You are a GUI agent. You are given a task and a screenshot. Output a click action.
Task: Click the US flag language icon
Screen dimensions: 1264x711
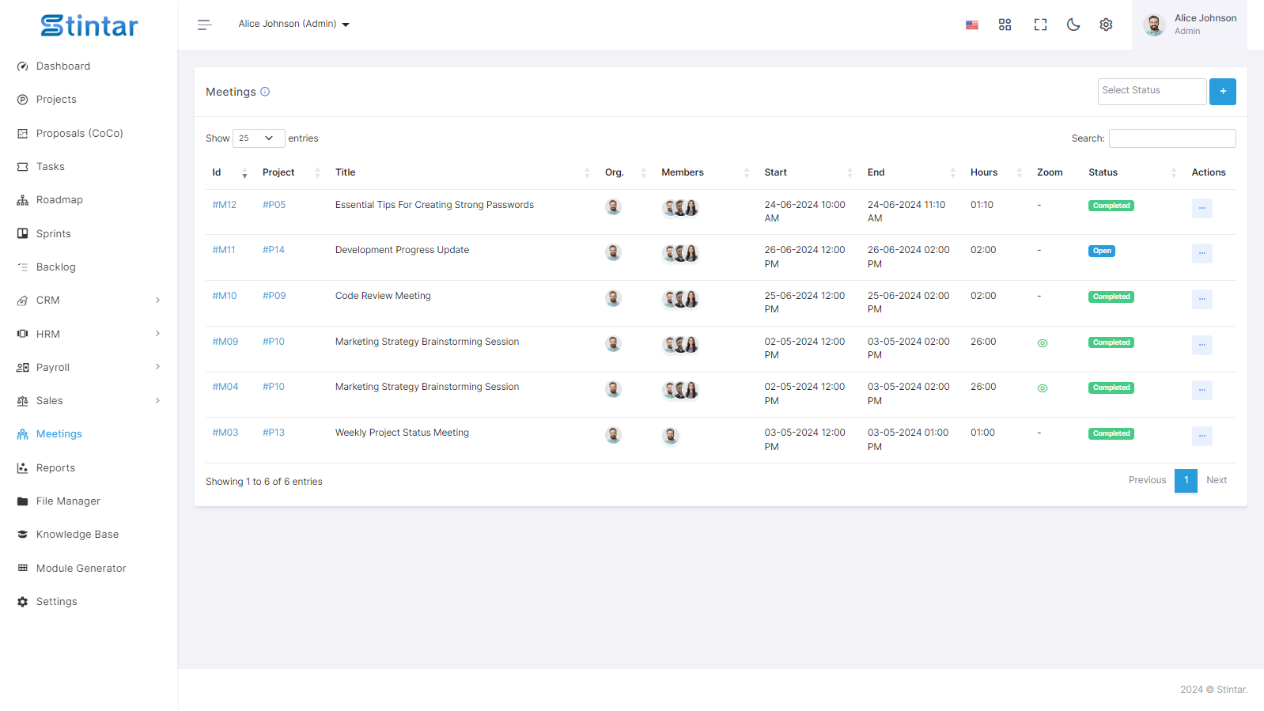pyautogui.click(x=972, y=25)
